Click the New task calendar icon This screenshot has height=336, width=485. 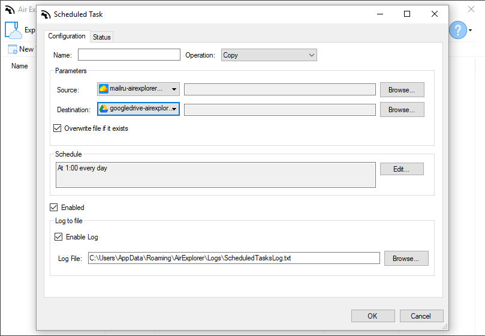pyautogui.click(x=13, y=49)
